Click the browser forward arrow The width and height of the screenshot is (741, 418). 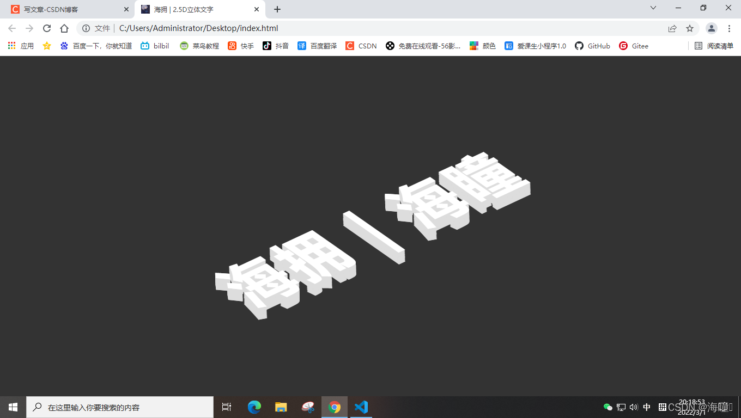[x=29, y=28]
